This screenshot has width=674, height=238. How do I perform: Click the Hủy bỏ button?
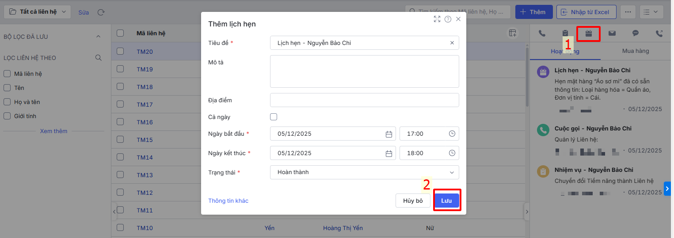click(x=413, y=201)
